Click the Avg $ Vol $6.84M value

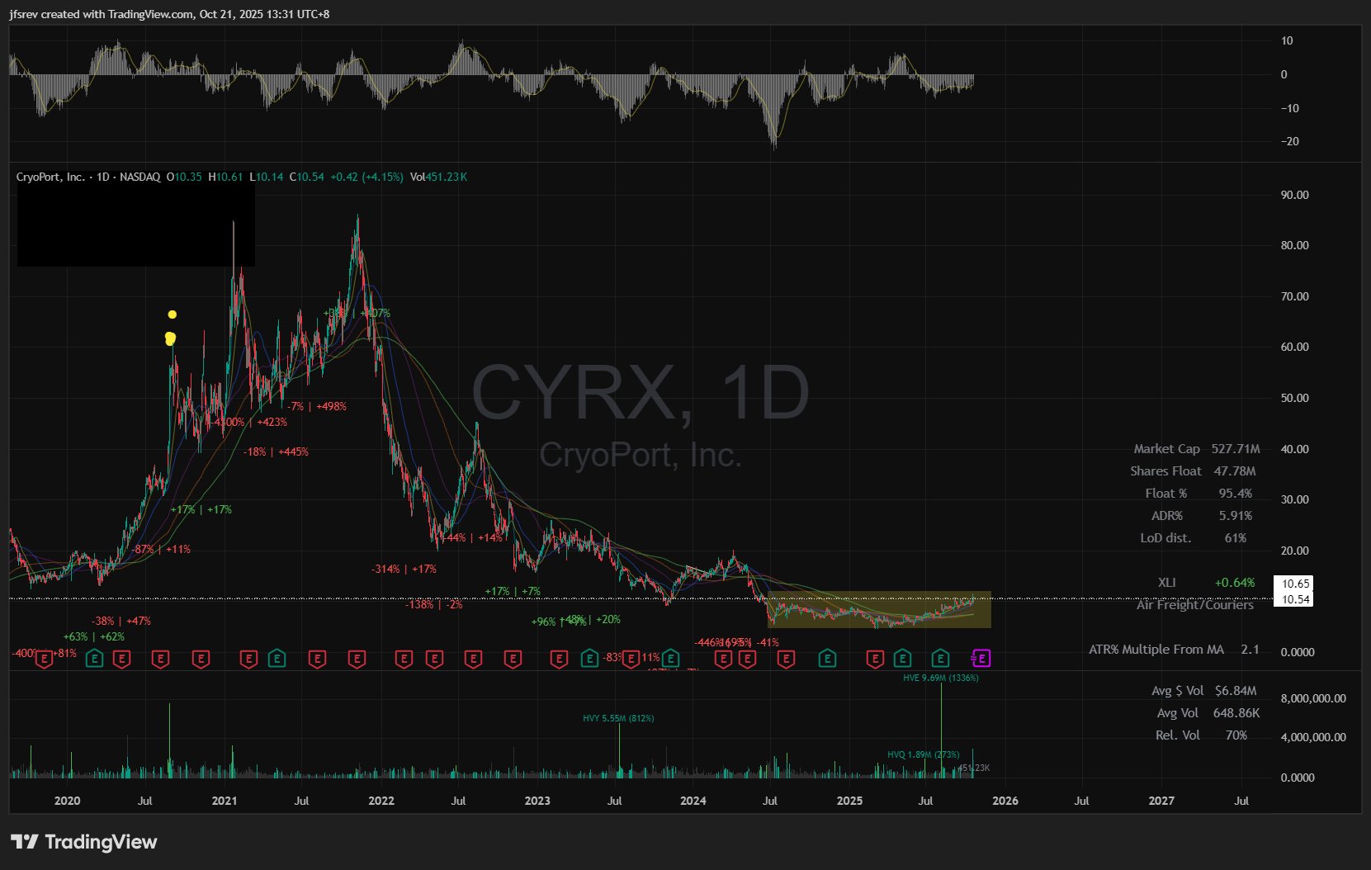pos(1236,690)
